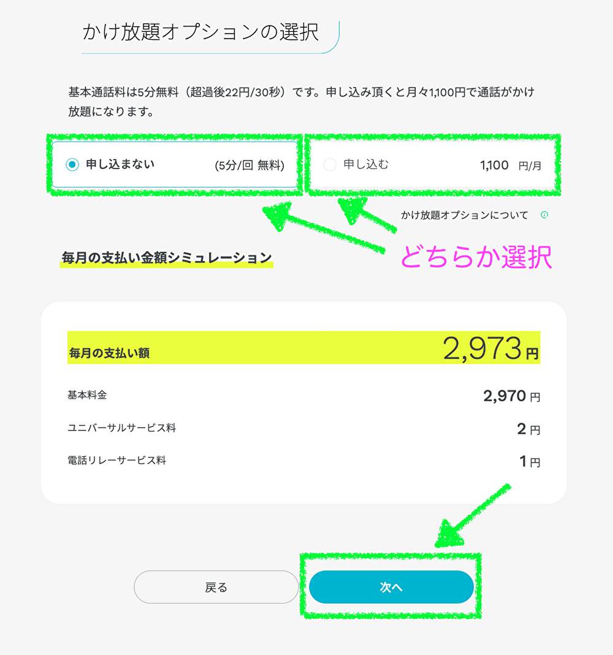
Task: Click the green arrow pointing at 次へ
Action: coord(473,515)
